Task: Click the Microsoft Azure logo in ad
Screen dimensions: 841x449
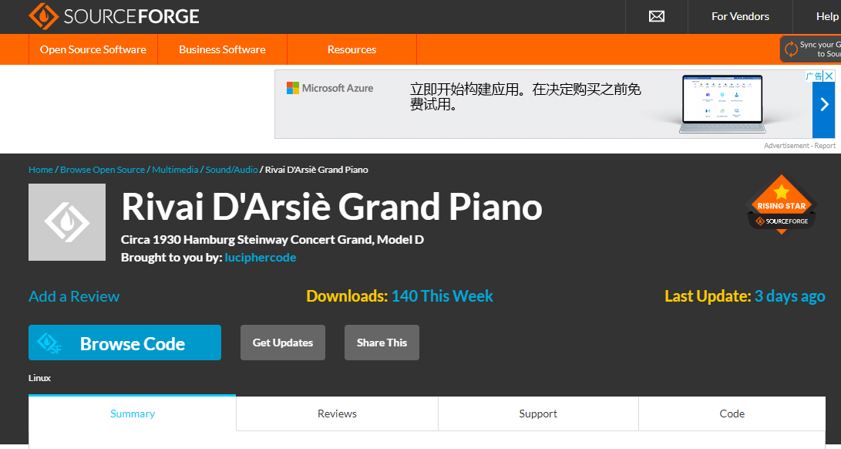Action: pyautogui.click(x=330, y=88)
